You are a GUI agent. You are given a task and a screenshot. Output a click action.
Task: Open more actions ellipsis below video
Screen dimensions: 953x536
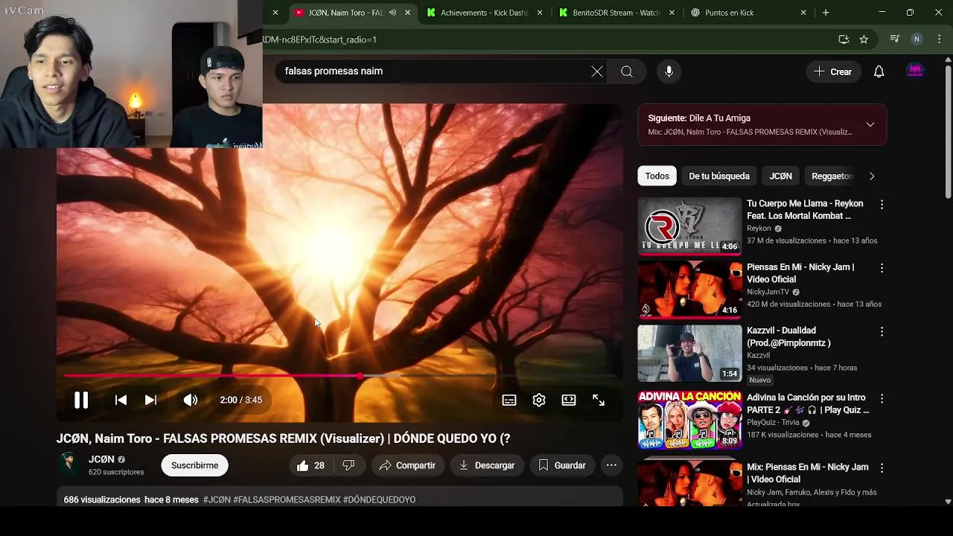pos(611,465)
